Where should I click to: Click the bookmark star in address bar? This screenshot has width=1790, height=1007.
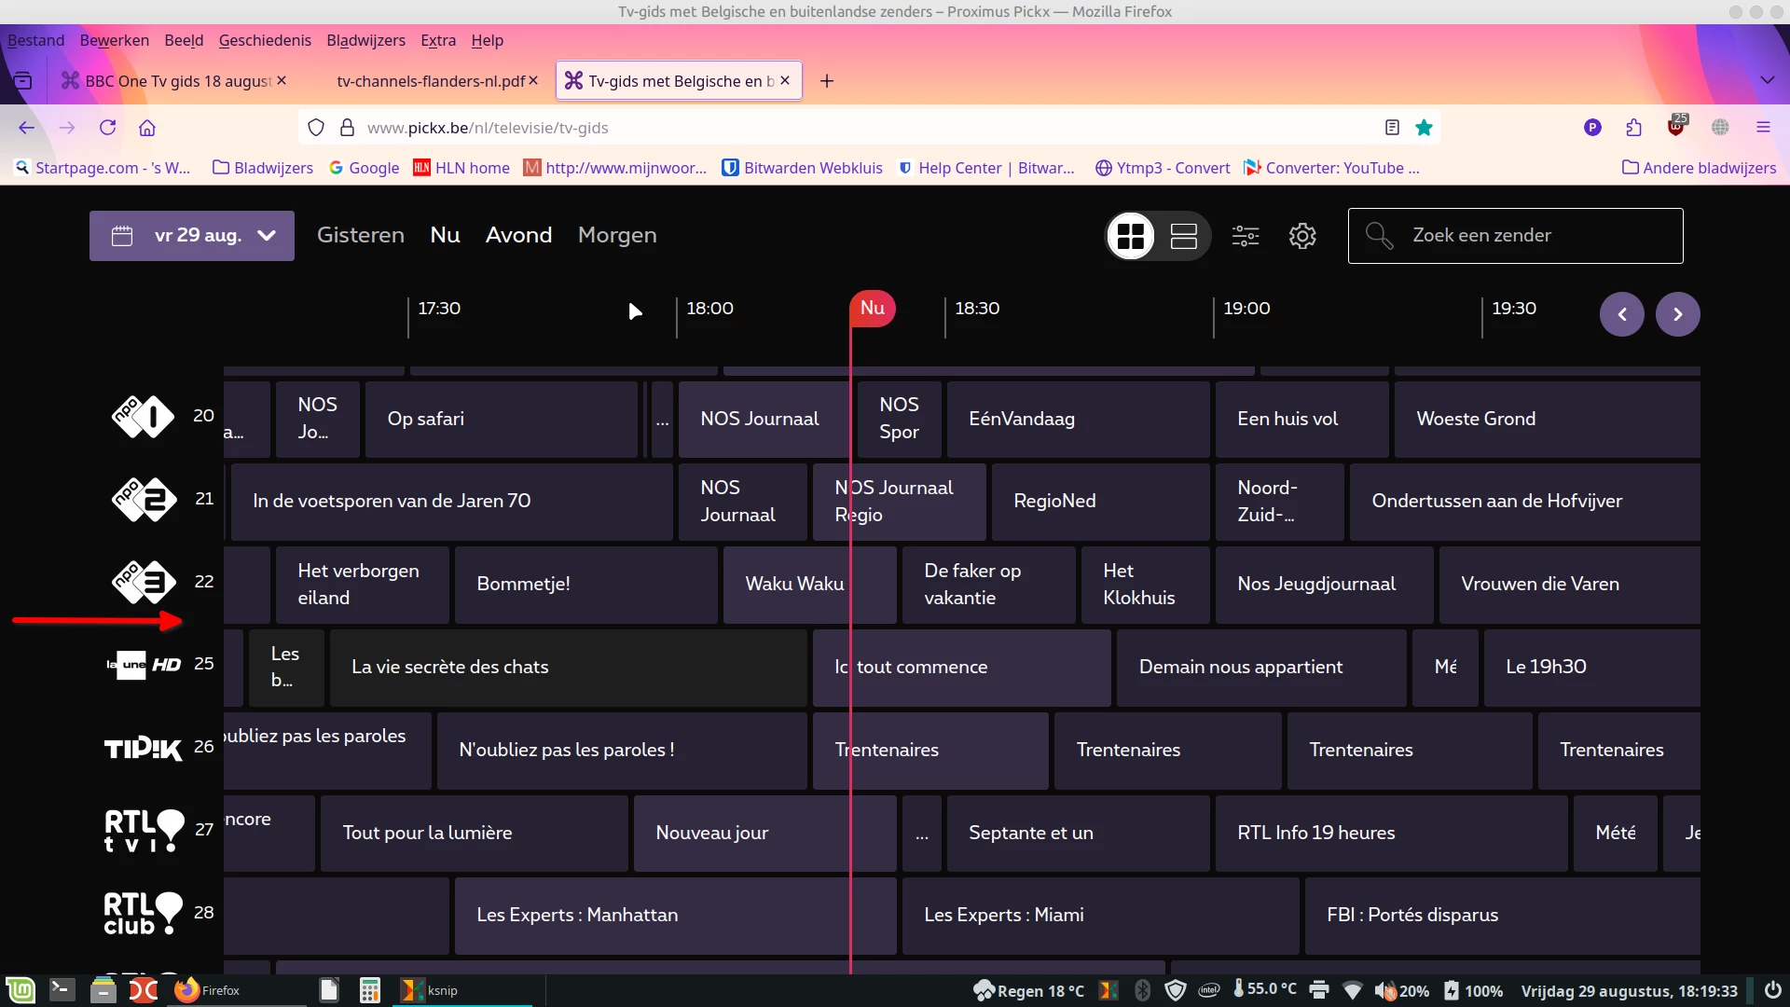click(1424, 128)
